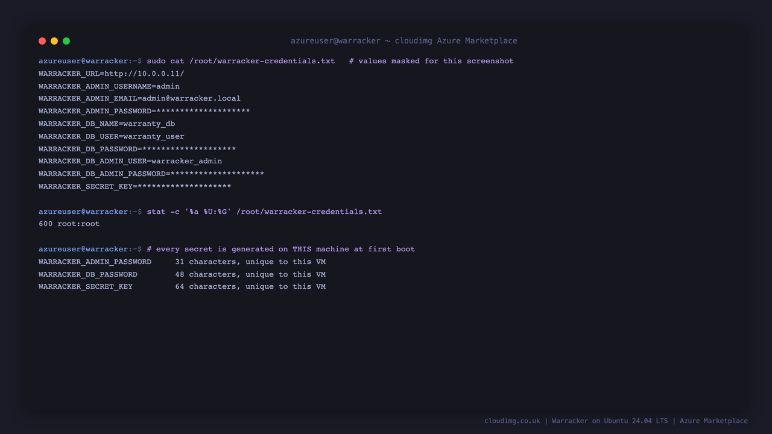This screenshot has height=434, width=772.
Task: Click the stat -c '%a %U:%G' command
Action: [264, 212]
